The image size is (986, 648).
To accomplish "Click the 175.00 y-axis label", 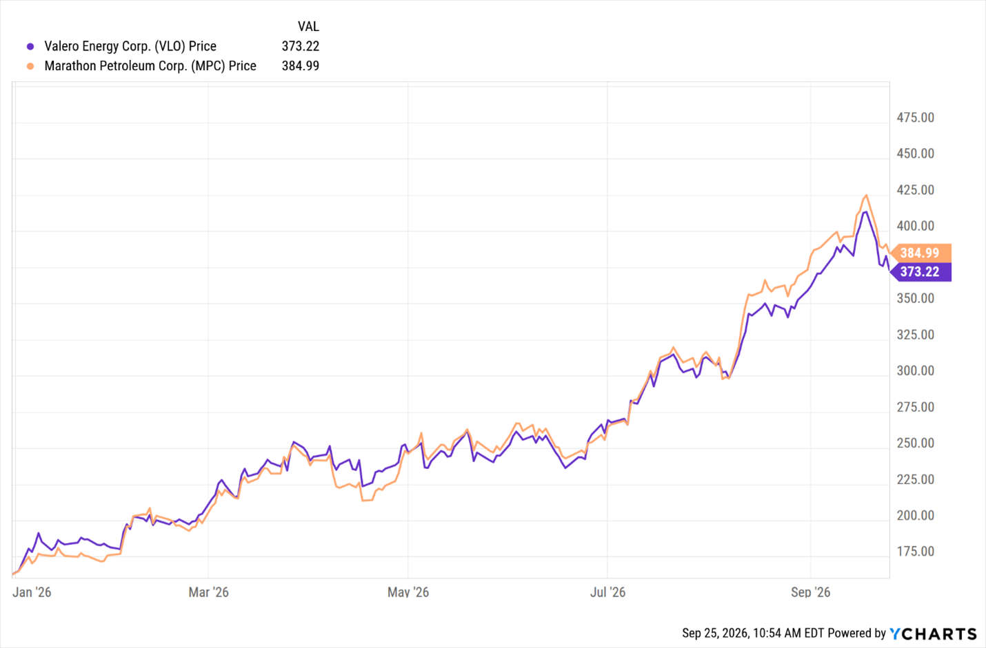I will pyautogui.click(x=915, y=552).
